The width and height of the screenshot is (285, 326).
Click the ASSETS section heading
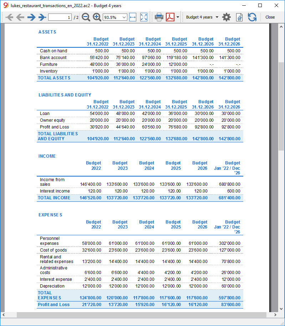point(47,32)
